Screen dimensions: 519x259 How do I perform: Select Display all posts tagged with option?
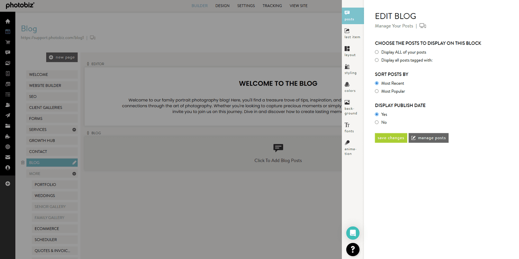click(x=377, y=60)
